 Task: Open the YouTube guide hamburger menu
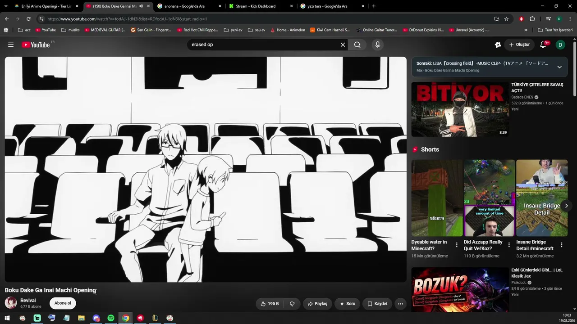pyautogui.click(x=11, y=45)
